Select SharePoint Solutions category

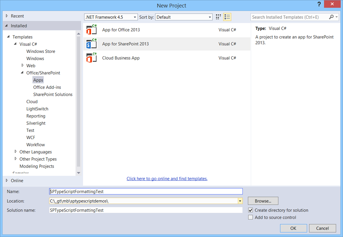coord(53,94)
